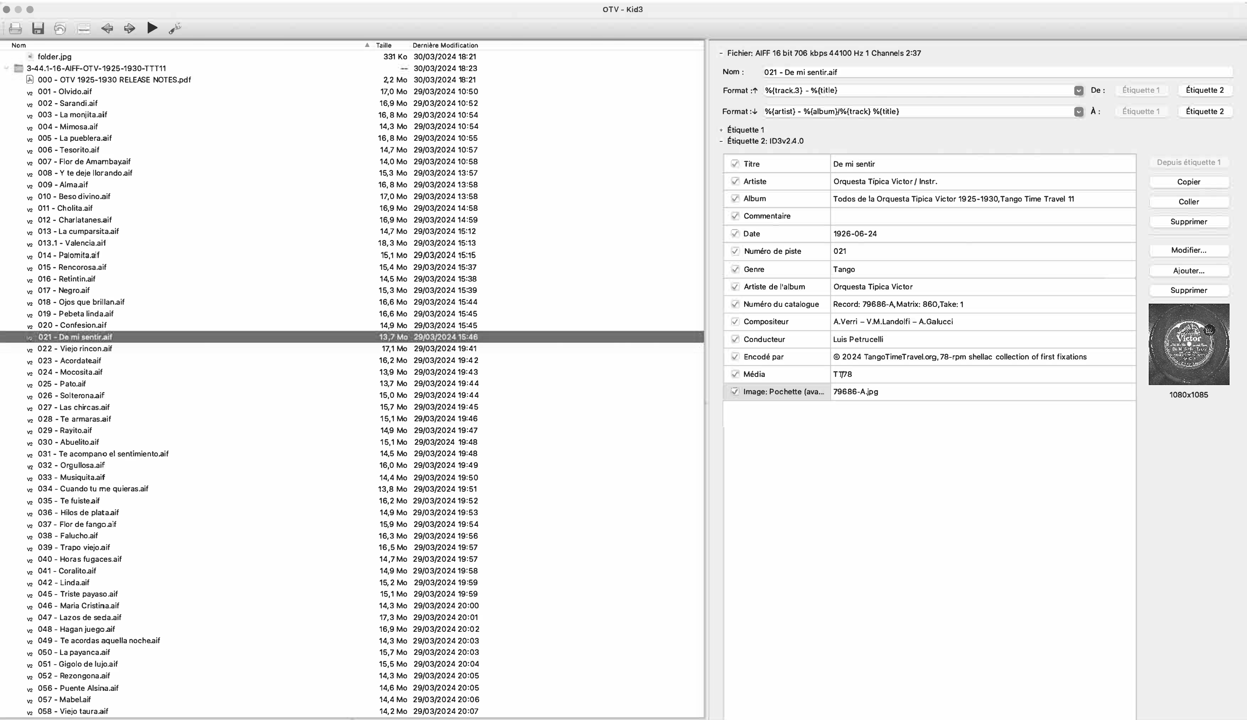Expand the Étiquette 1 section
This screenshot has width=1247, height=720.
click(x=721, y=129)
